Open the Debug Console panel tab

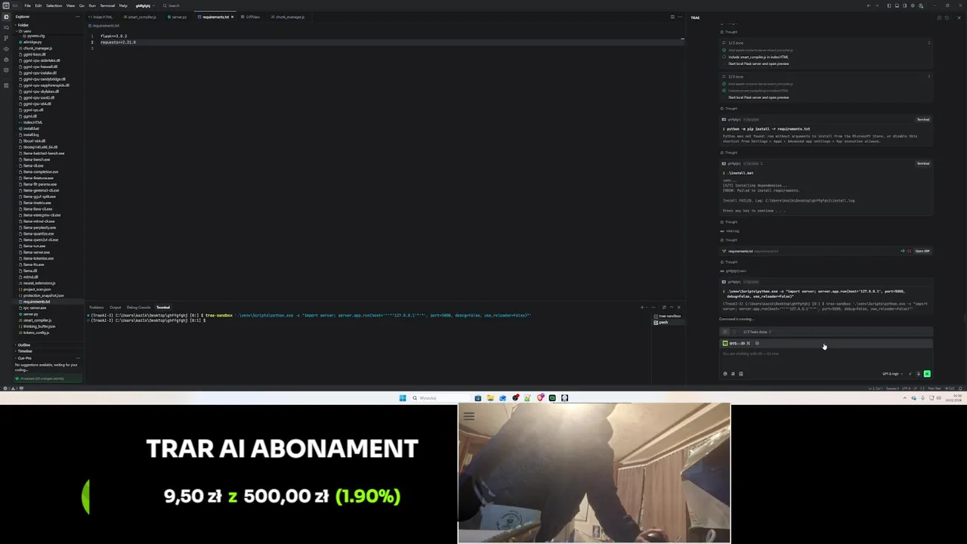(138, 308)
